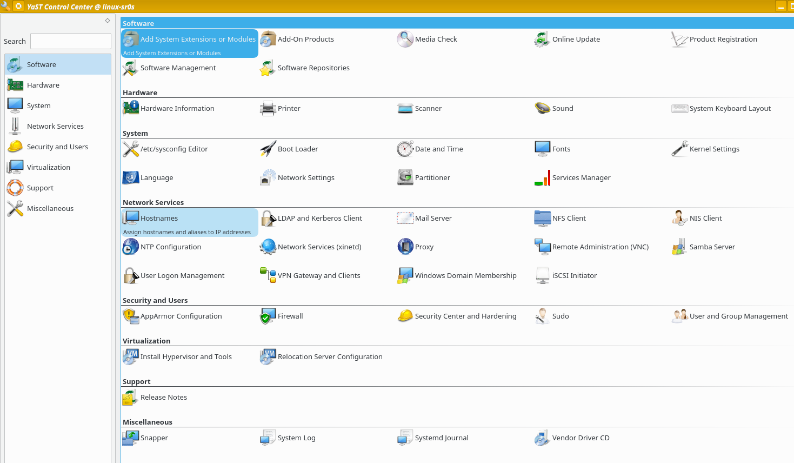The image size is (794, 463).
Task: Switch to Security and Users sidebar category
Action: click(57, 147)
